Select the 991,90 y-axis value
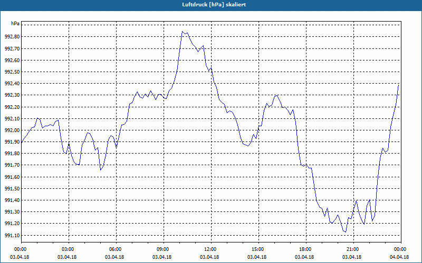The height and width of the screenshot is (263, 422). pyautogui.click(x=12, y=142)
